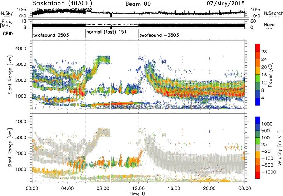
Task: Click the 'Velocity [m s-1]' color bar label
Action: pos(279,148)
